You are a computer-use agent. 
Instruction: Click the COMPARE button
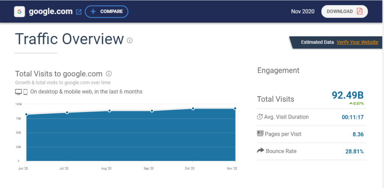point(106,12)
